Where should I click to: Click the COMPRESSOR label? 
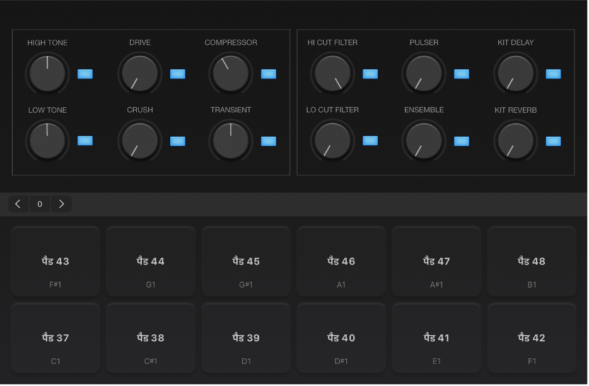[x=231, y=42]
